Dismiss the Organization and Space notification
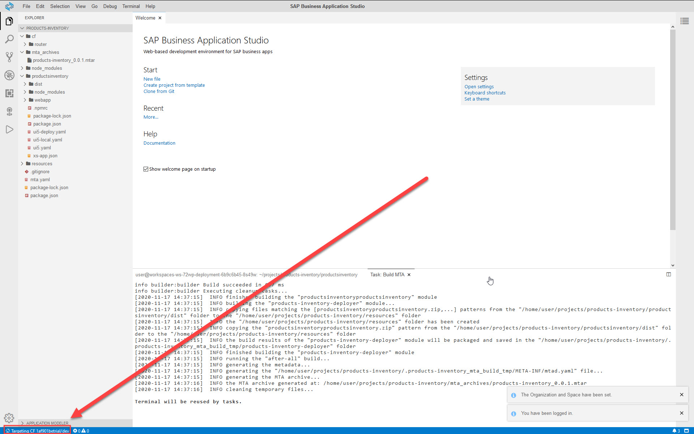Screen dimensions: 694x434 point(682,395)
